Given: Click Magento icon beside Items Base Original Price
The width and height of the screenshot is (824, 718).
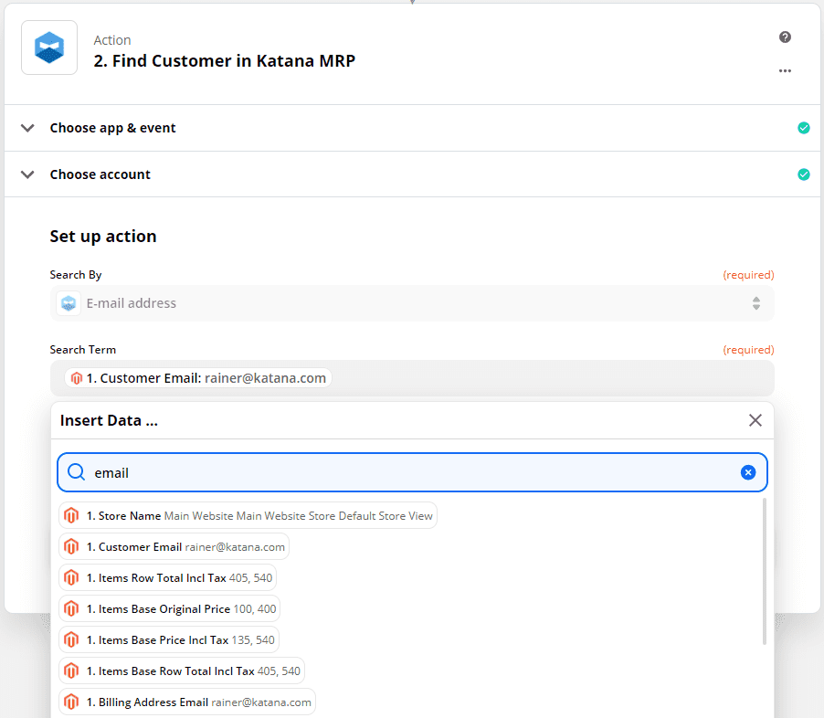Looking at the screenshot, I should click(71, 608).
